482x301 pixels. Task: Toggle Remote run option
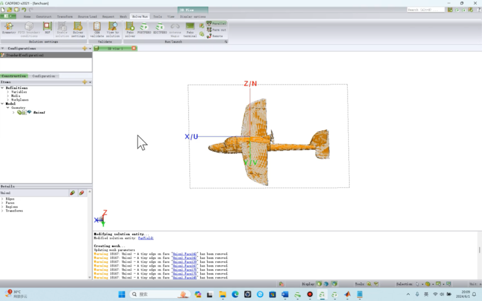[215, 36]
